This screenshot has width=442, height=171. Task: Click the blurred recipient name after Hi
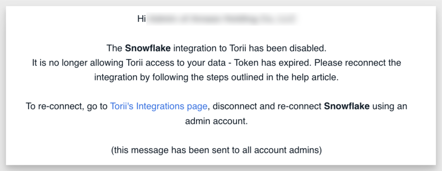coord(222,19)
